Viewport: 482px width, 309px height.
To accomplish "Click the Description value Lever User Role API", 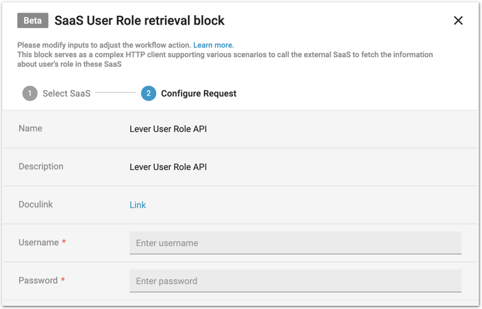I will pyautogui.click(x=168, y=167).
